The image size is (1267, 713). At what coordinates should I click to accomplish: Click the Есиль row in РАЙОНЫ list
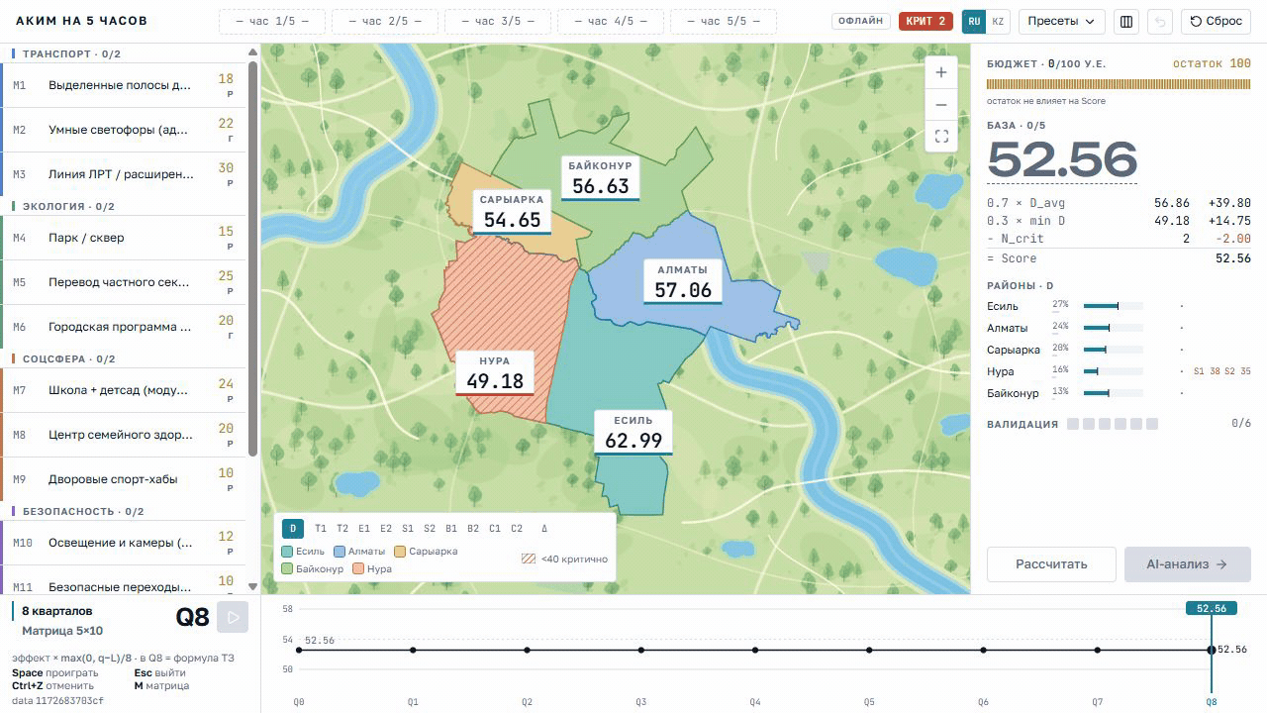coord(1119,306)
